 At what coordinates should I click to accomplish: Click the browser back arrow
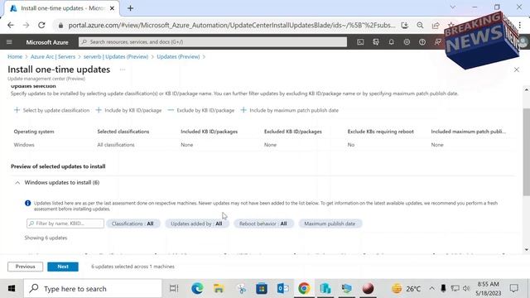11,25
